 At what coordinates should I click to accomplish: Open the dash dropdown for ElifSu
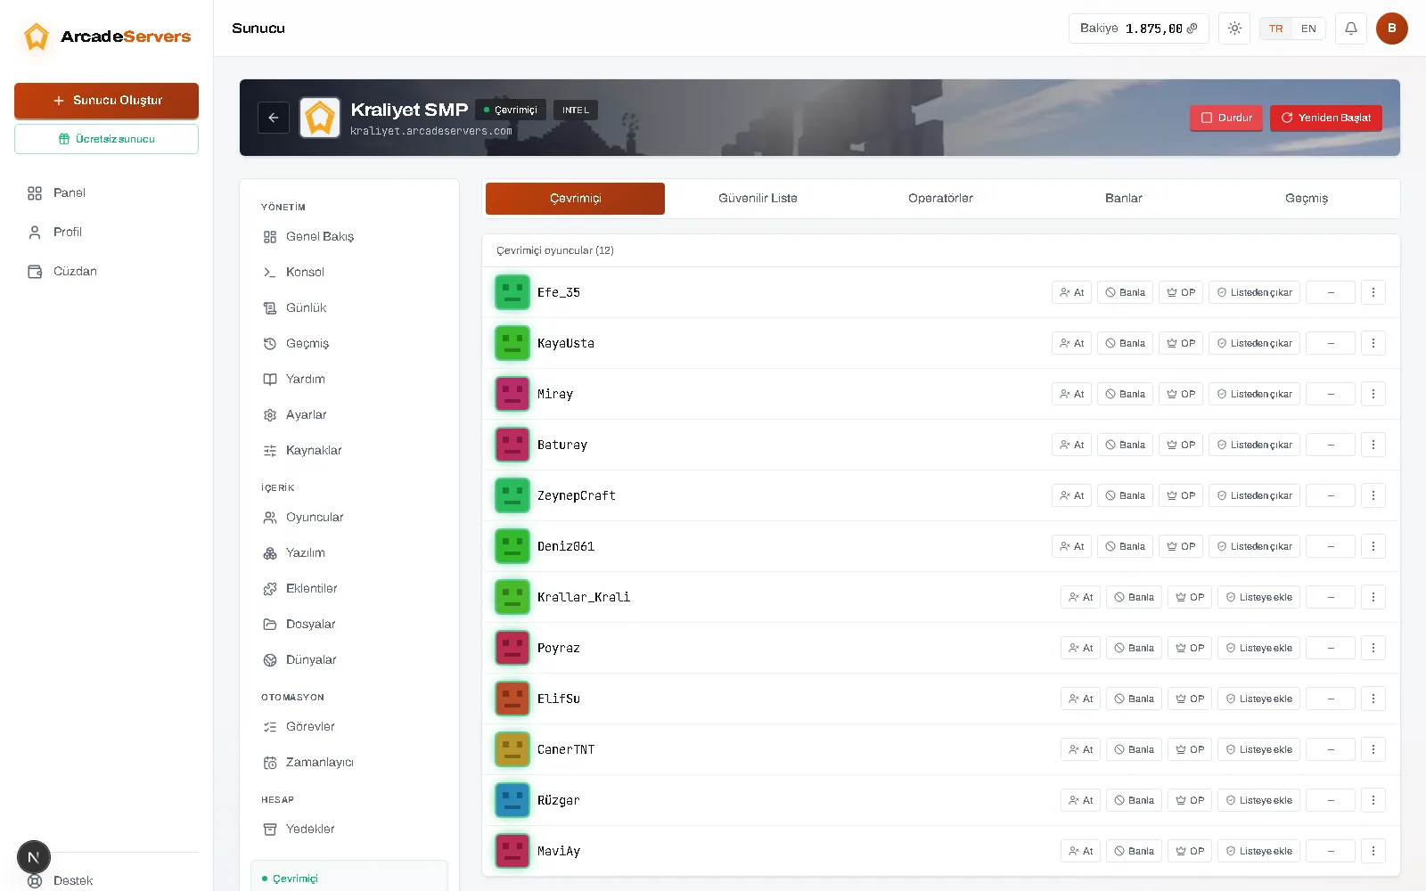pyautogui.click(x=1331, y=699)
